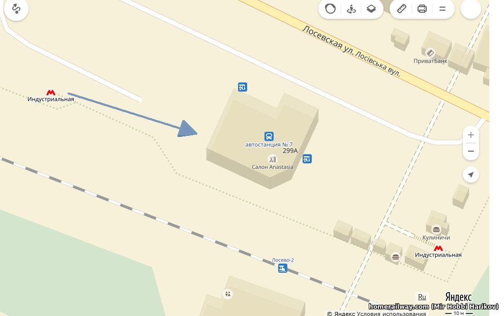Click the Салон Anastasia scissors icon
This screenshot has height=316, width=504.
[x=272, y=159]
